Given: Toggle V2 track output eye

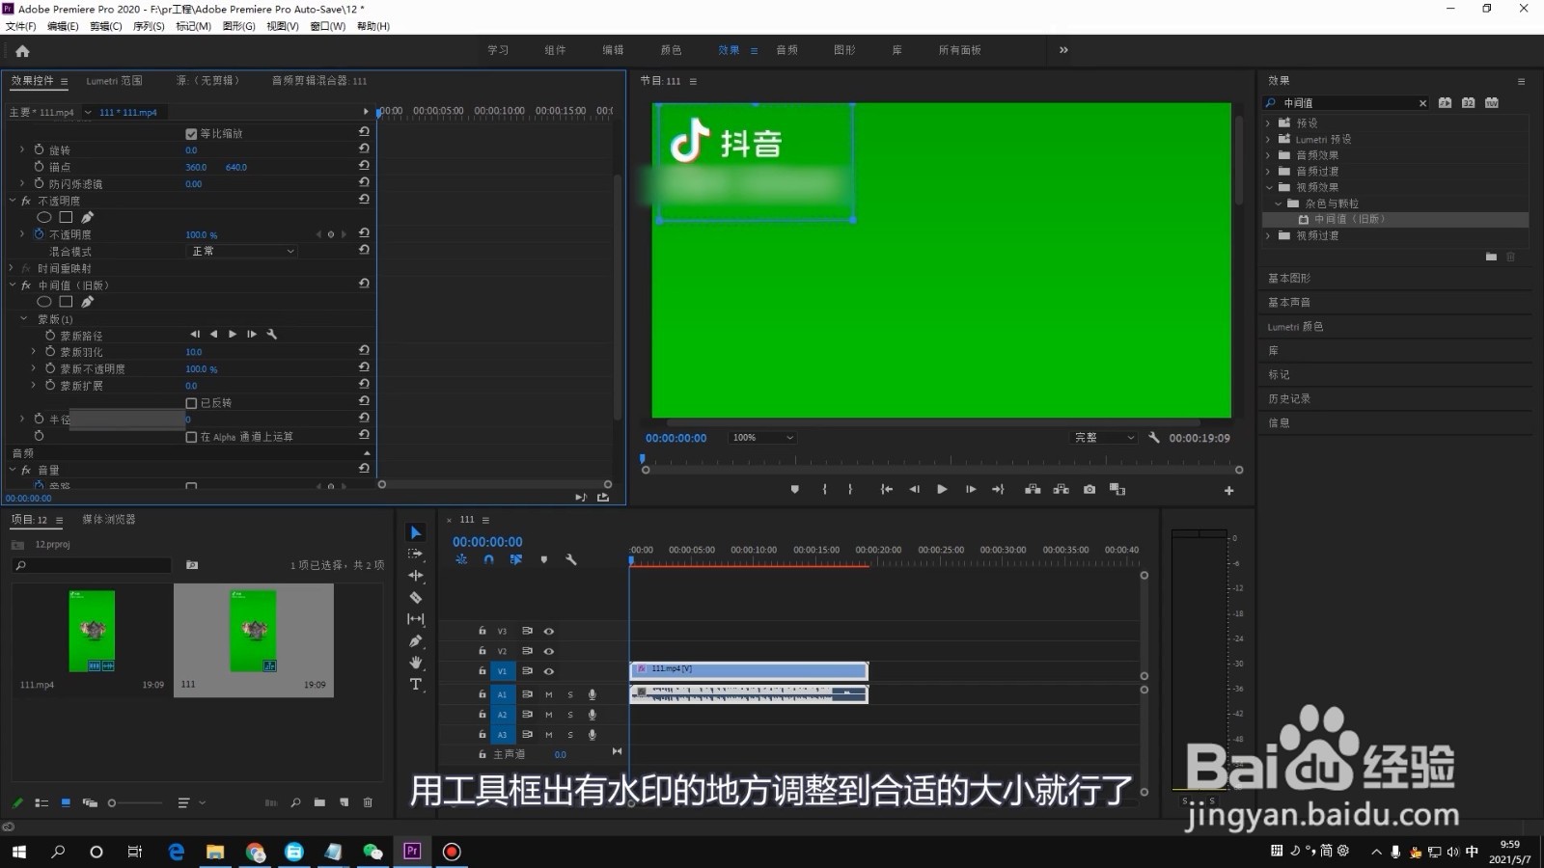Looking at the screenshot, I should tap(549, 651).
